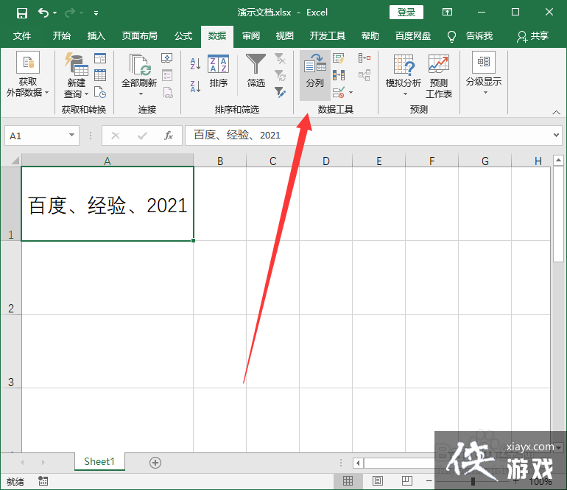Image resolution: width=567 pixels, height=490 pixels.
Task: Click Recent Sources icon
Action: click(100, 92)
